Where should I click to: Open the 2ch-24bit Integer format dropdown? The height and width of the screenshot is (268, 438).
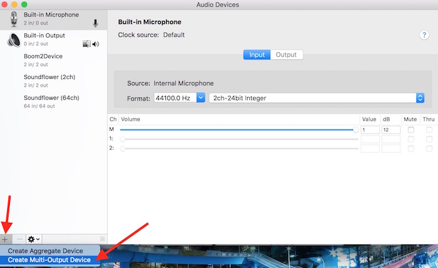pyautogui.click(x=316, y=98)
